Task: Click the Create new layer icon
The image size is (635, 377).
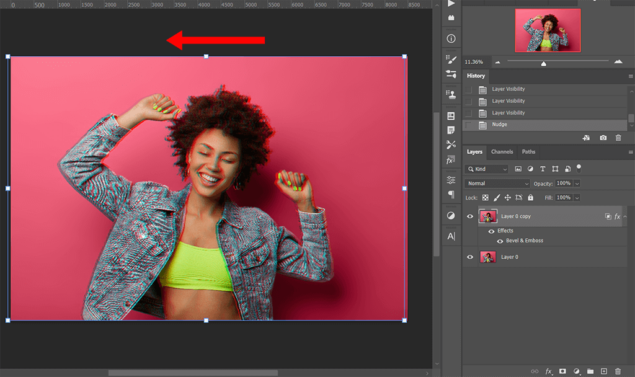Action: [x=604, y=371]
